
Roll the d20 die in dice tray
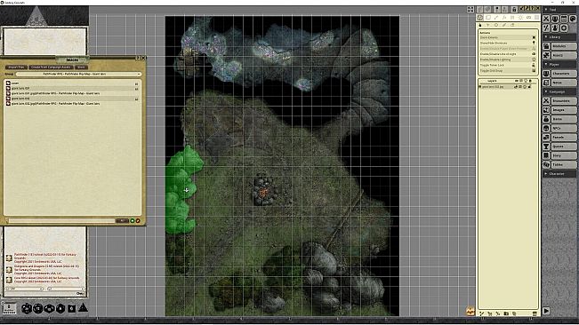click(x=26, y=308)
